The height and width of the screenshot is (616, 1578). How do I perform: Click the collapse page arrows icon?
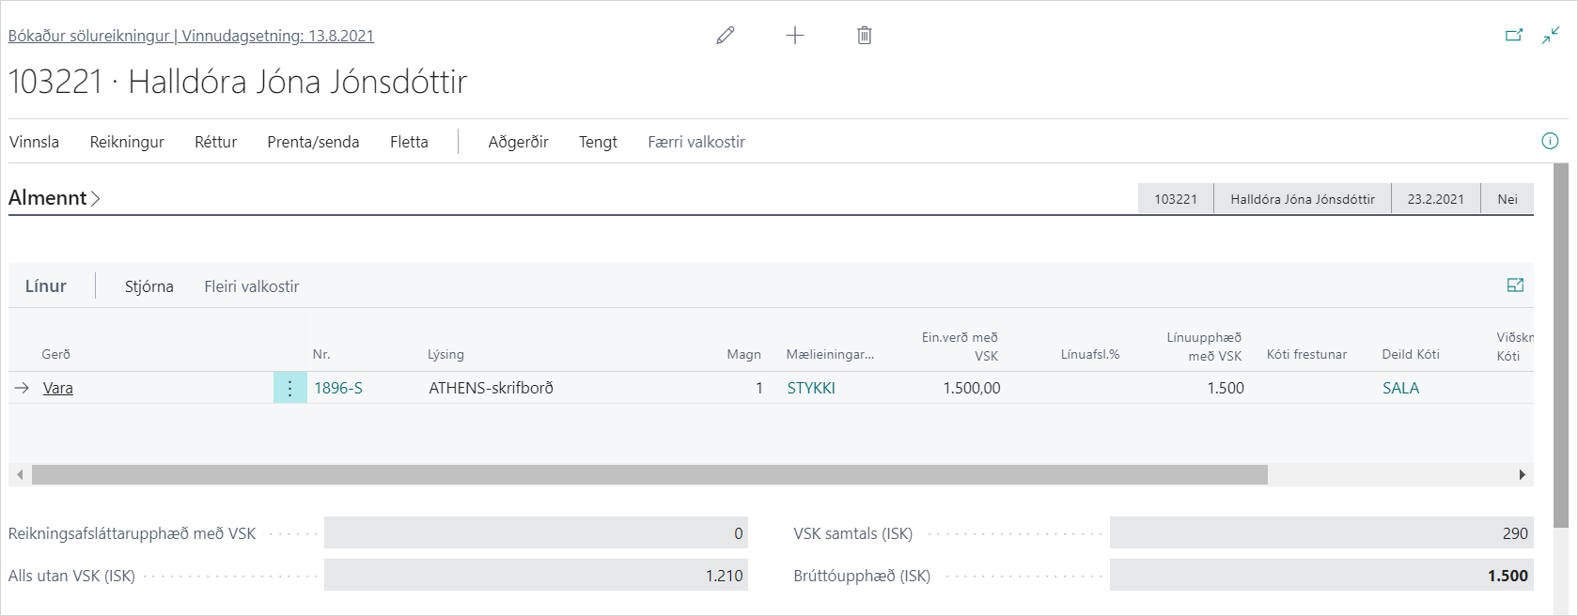click(1551, 36)
